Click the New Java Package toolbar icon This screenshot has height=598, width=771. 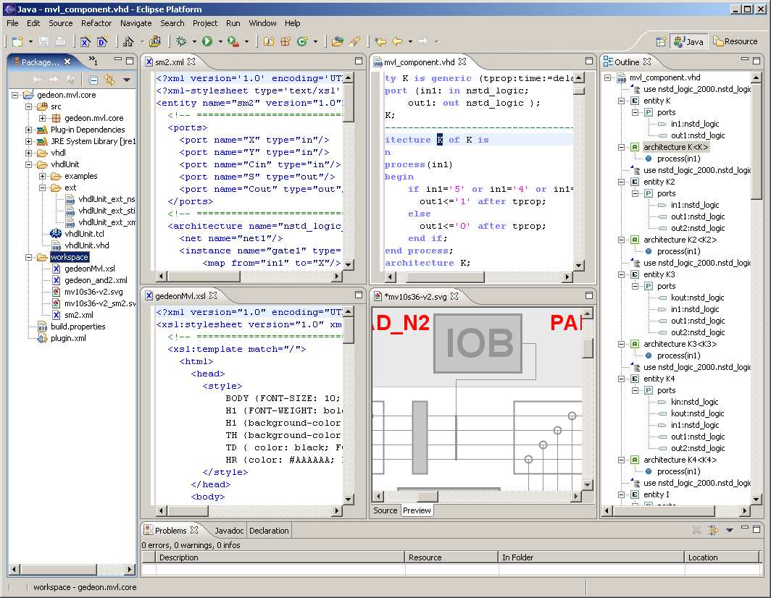[x=286, y=42]
